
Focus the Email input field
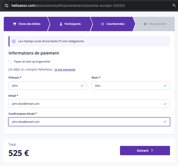[89, 104]
